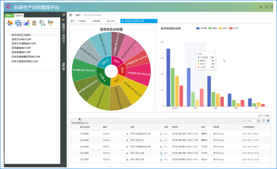Click info icon for 民兵7电磁适应性大纲 row
Viewport: 277px width, 169px height.
tap(161, 134)
